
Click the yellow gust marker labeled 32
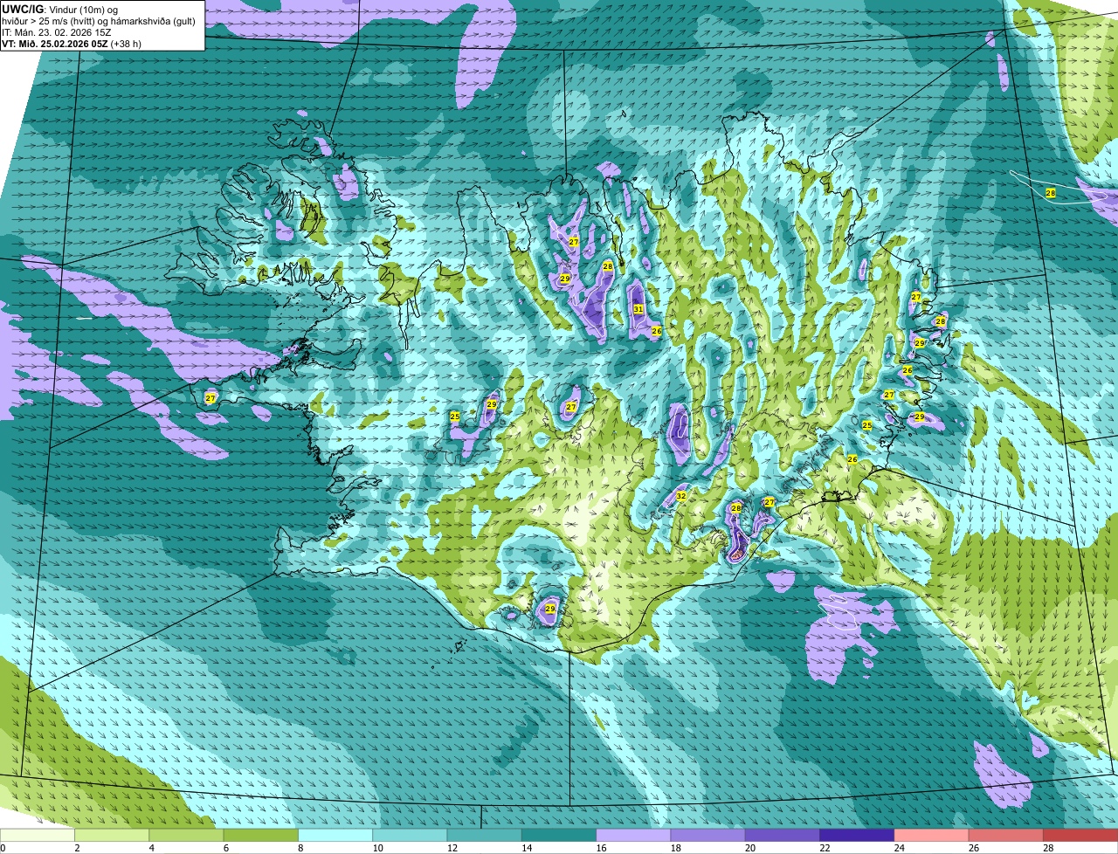681,496
